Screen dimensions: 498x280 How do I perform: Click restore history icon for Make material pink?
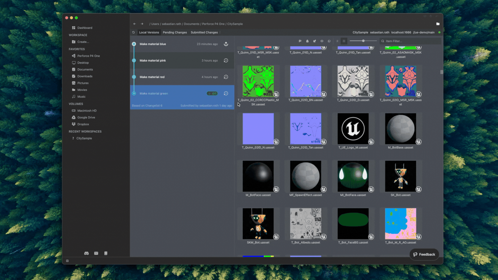tap(226, 60)
